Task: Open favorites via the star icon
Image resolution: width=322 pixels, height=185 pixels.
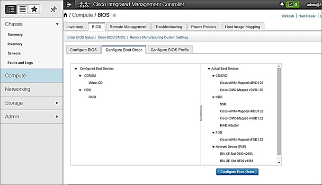Action: 34,9
